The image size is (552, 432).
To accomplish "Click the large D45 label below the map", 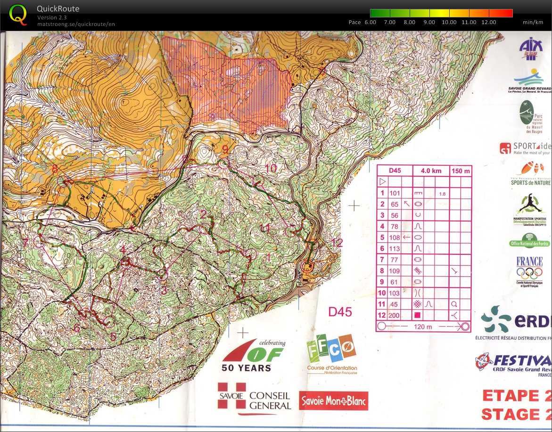I will pyautogui.click(x=340, y=312).
